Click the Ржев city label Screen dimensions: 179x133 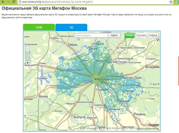pos(42,63)
